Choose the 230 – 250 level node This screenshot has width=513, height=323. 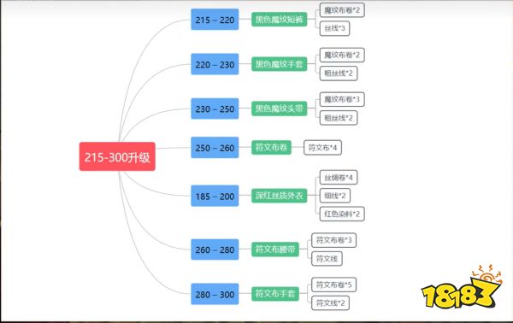coord(215,109)
